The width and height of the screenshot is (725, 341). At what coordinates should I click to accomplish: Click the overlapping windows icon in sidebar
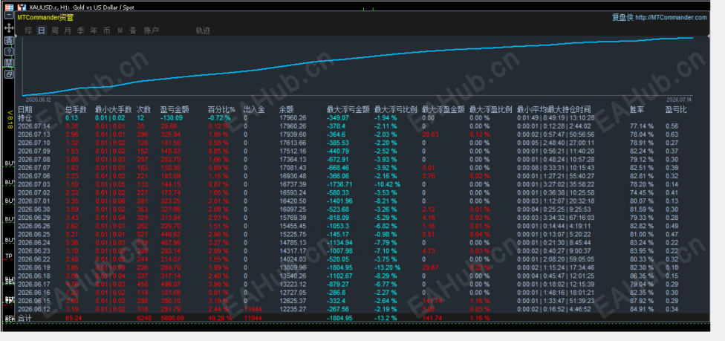click(9, 74)
